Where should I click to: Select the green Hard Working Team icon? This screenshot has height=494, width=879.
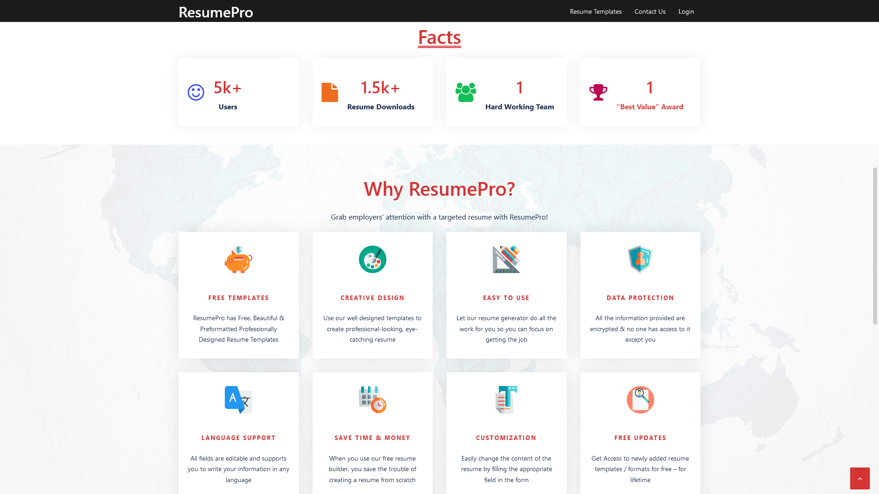[x=466, y=92]
